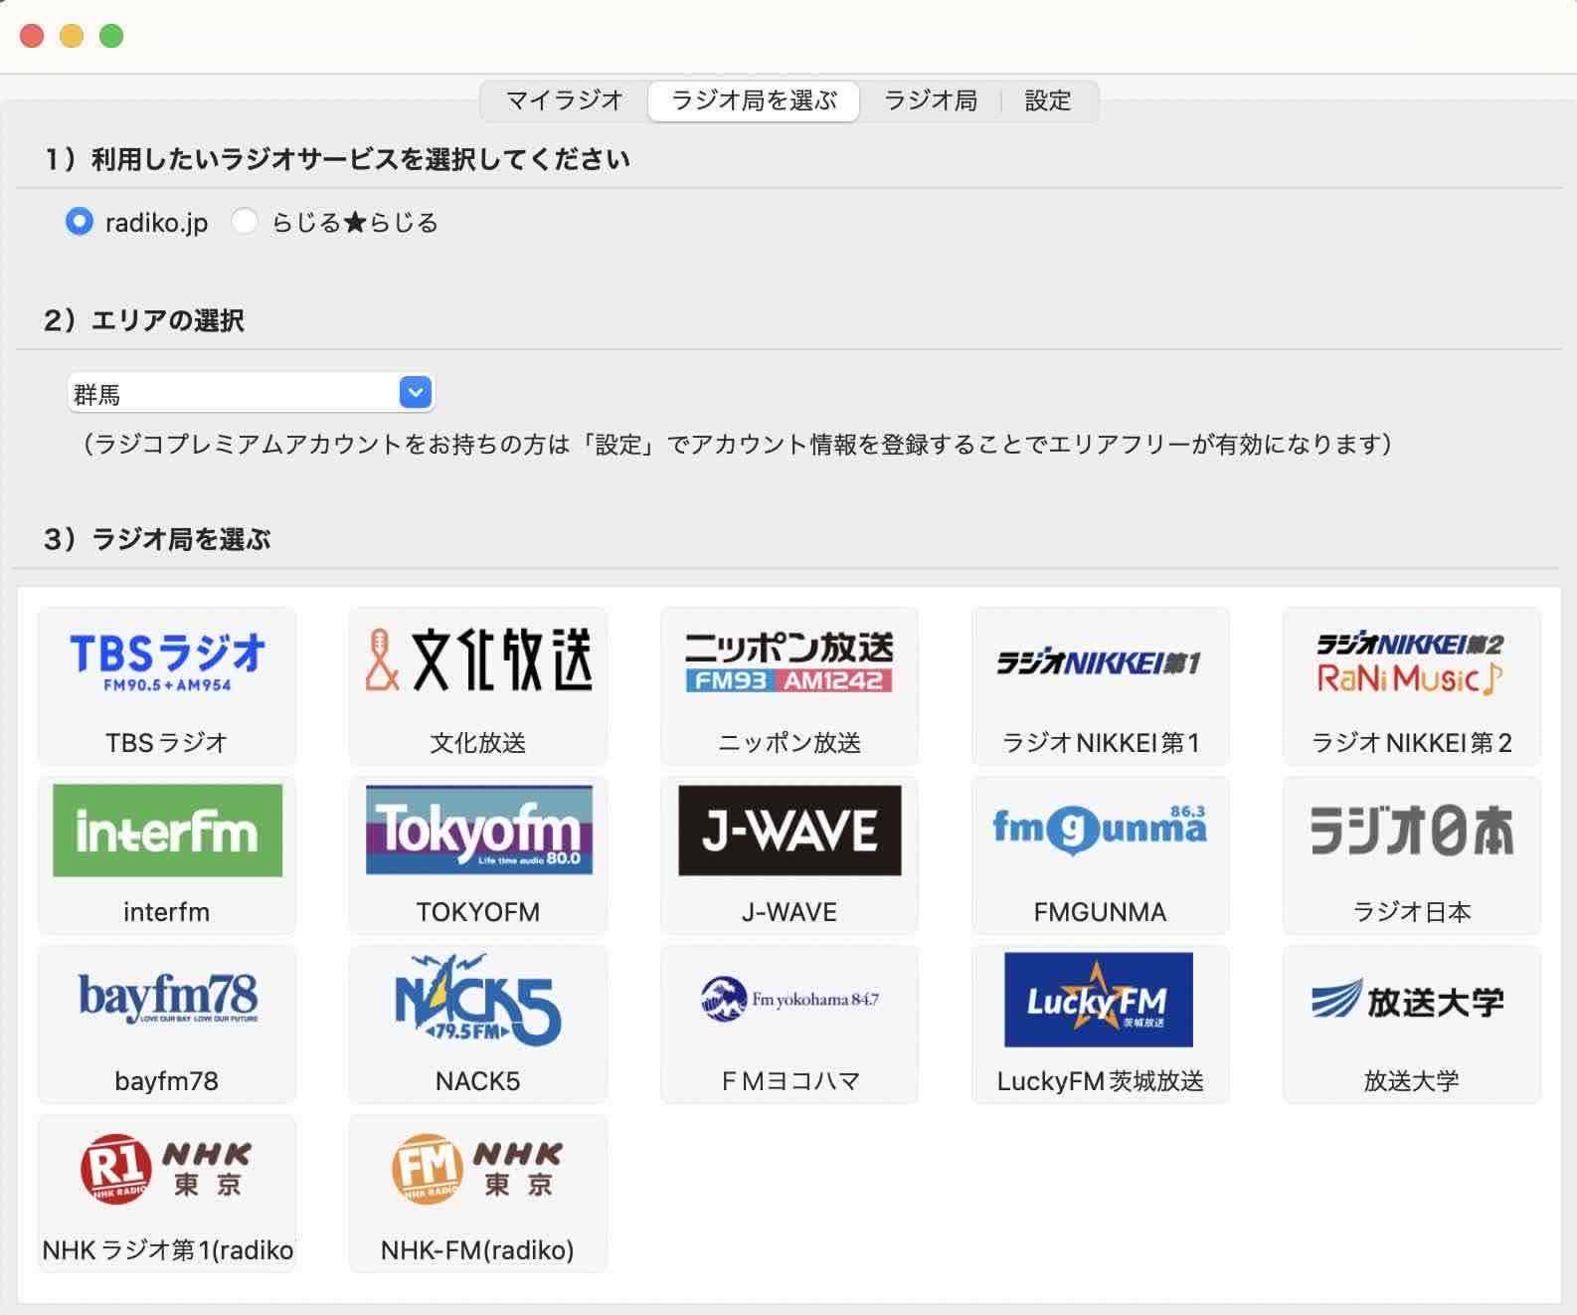Open the マイラジオ tab
Image resolution: width=1577 pixels, height=1315 pixels.
[564, 100]
